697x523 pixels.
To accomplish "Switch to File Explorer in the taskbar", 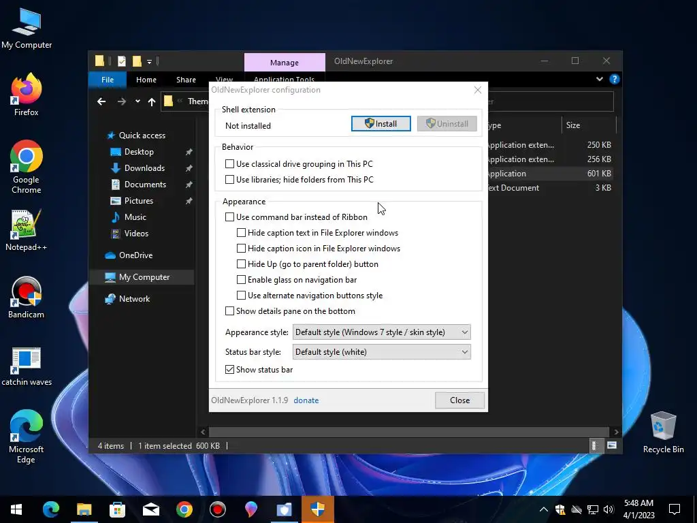I will (84, 509).
